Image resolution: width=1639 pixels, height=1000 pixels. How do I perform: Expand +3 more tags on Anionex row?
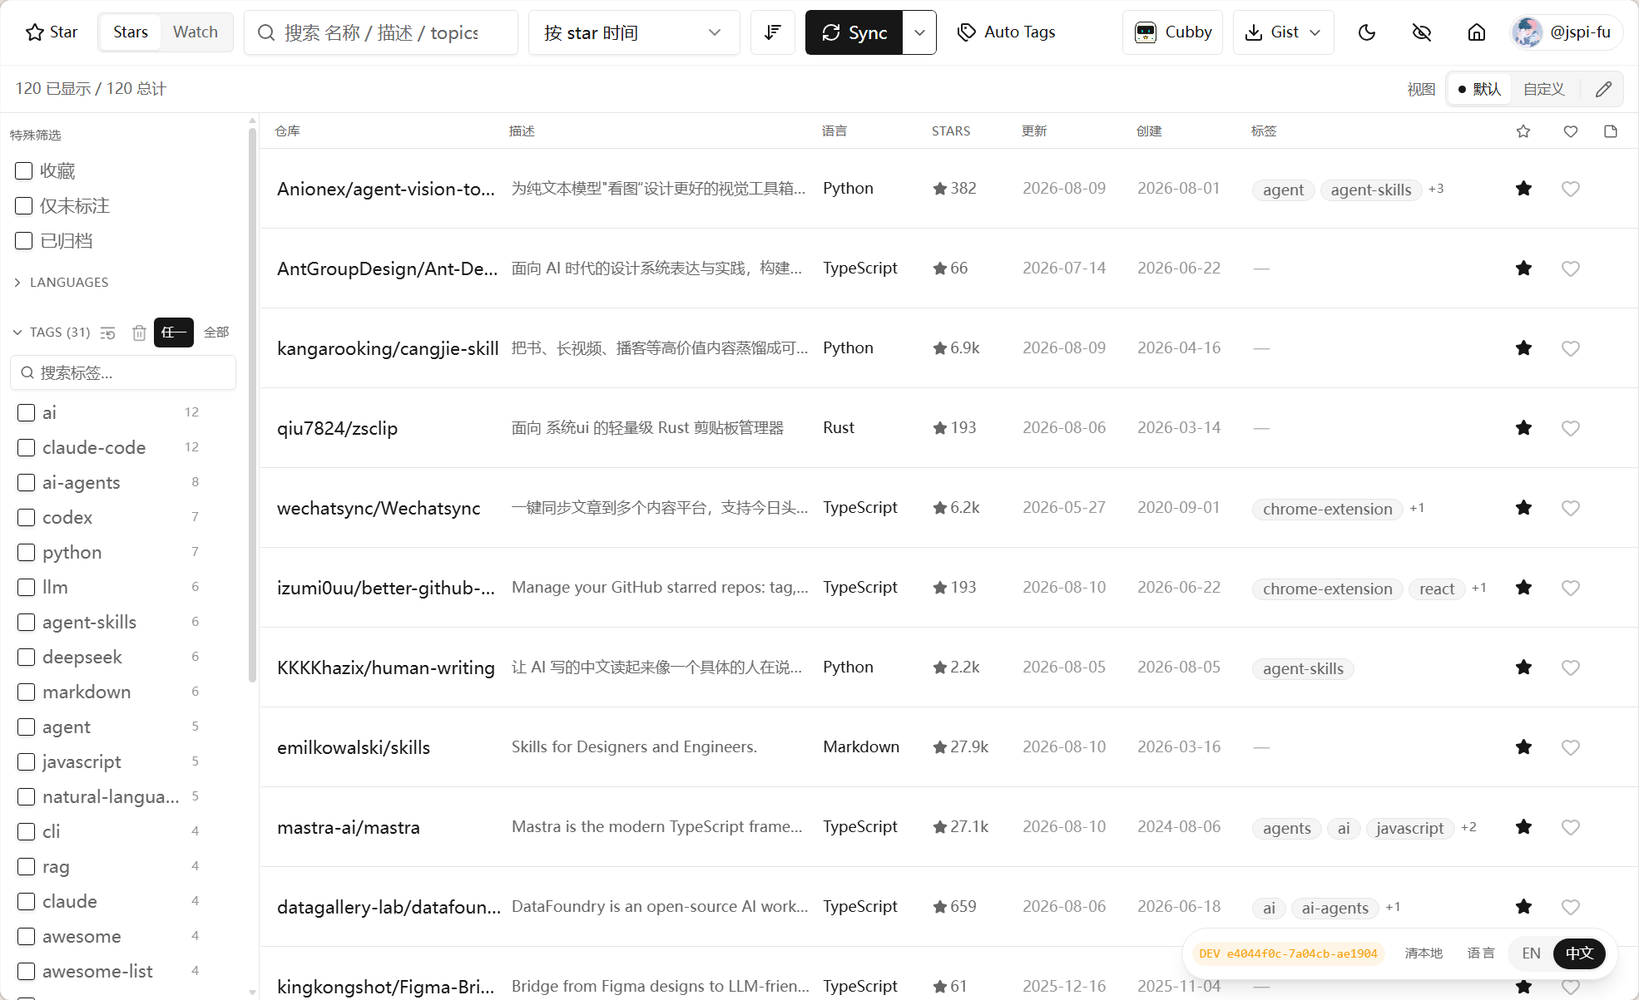[1436, 189]
